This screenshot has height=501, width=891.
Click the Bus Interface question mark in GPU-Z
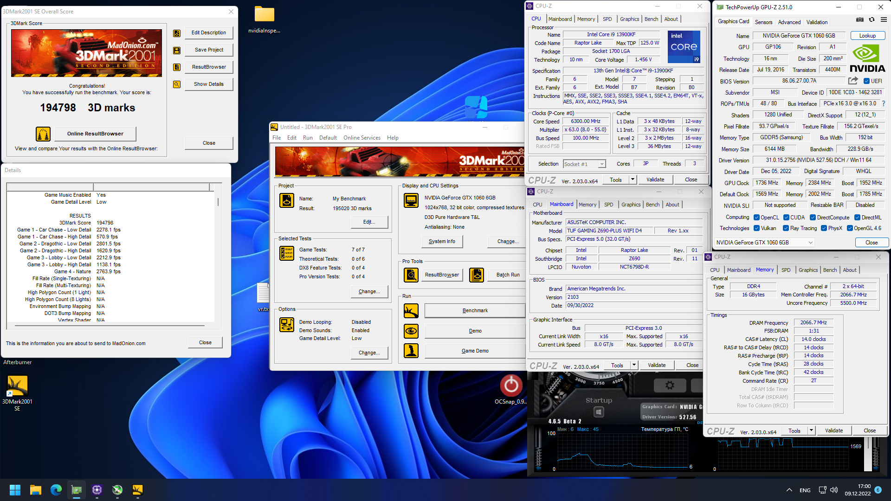tap(883, 103)
